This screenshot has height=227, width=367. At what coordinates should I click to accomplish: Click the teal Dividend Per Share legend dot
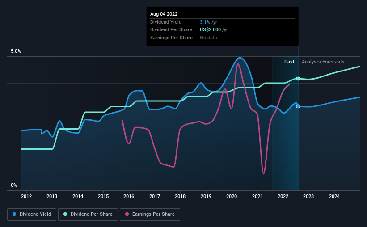pyautogui.click(x=65, y=214)
